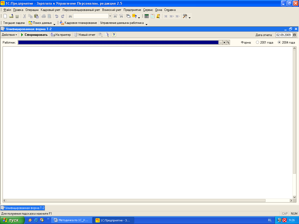
Task: Click the Сформировать button
Action: coord(34,35)
